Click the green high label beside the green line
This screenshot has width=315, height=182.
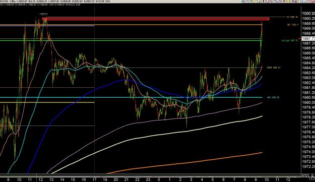290,40
